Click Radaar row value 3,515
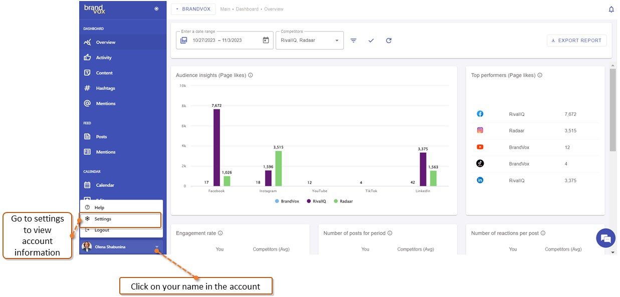Viewport: 620px width, 297px height. (x=570, y=130)
